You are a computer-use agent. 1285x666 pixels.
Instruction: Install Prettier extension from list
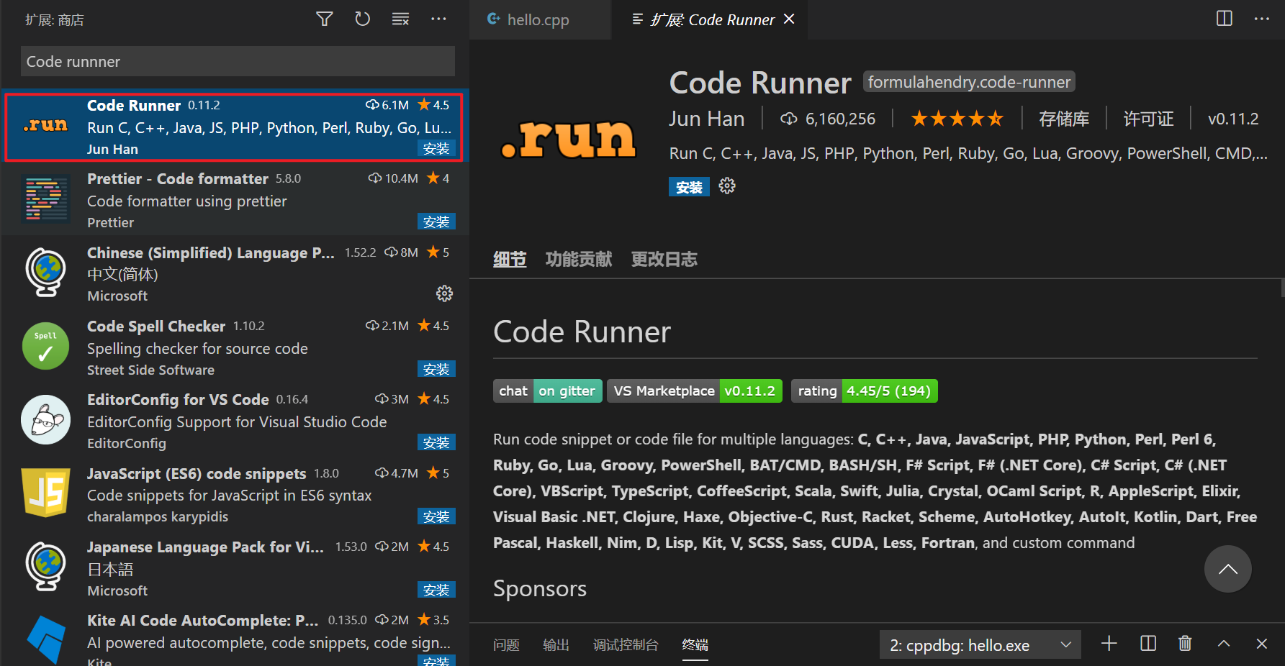click(436, 222)
